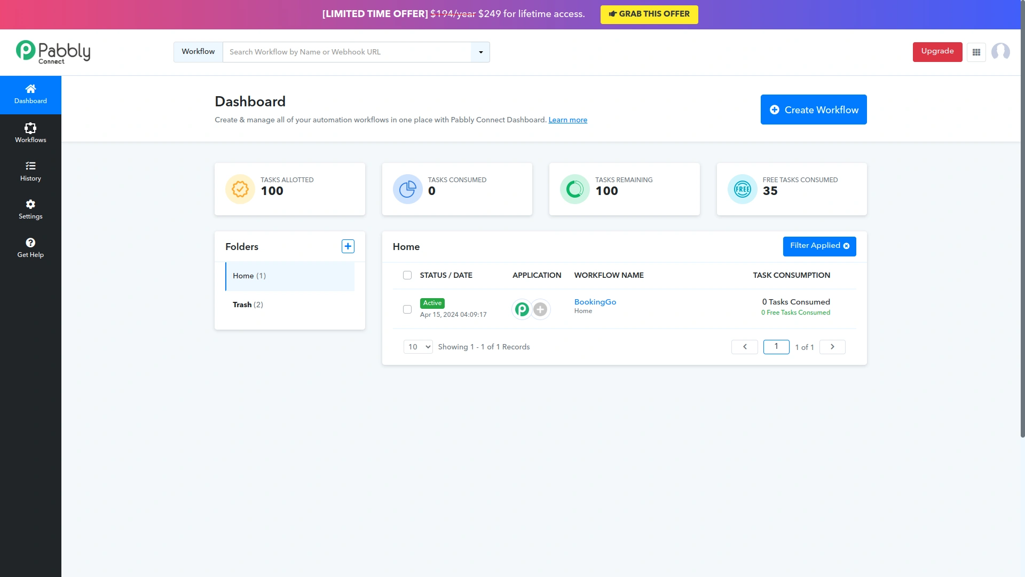The height and width of the screenshot is (577, 1025).
Task: Click the Create Workflow button
Action: [x=813, y=109]
